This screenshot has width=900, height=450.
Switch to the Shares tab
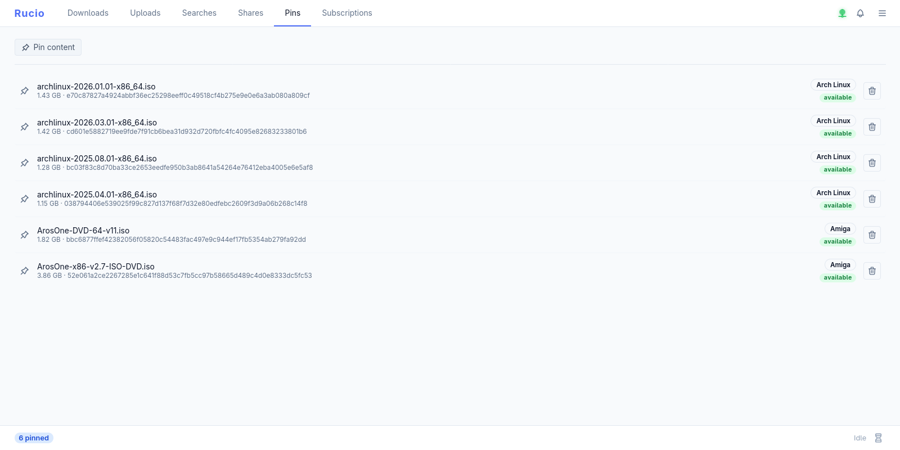[x=250, y=13]
